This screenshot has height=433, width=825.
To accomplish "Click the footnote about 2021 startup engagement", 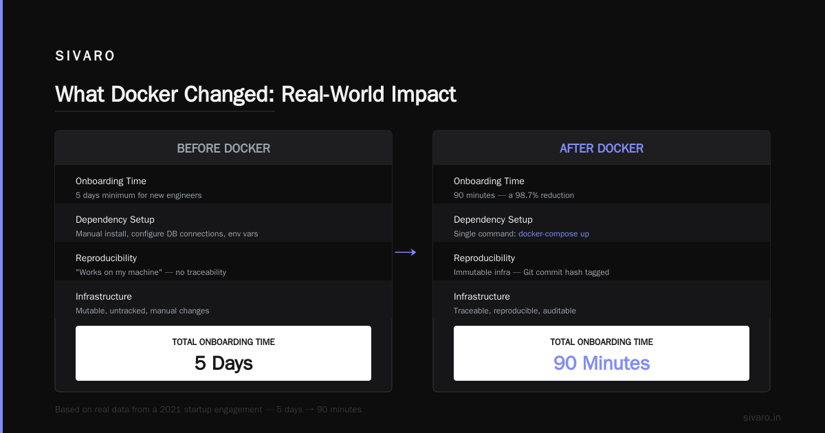I will point(208,410).
